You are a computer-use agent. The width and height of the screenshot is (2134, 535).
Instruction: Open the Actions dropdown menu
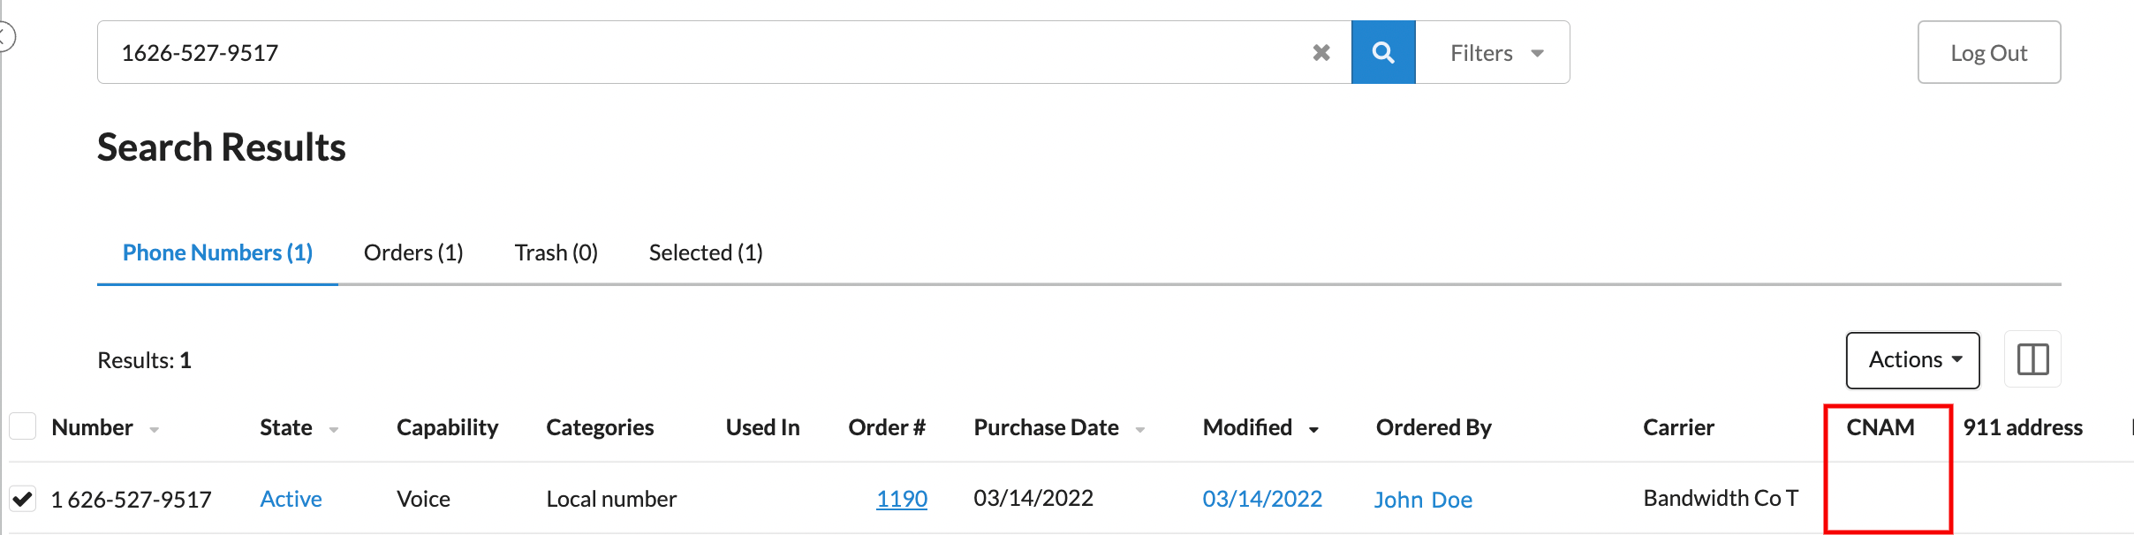[x=1913, y=360]
